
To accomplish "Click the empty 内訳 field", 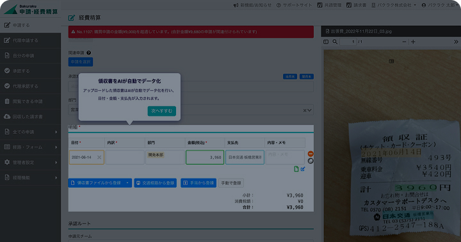I will click(125, 157).
